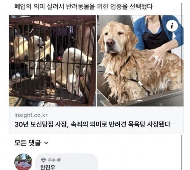Open the 모든 댓글 comment filter
Image resolution: width=190 pixels, height=170 pixels.
tap(31, 143)
